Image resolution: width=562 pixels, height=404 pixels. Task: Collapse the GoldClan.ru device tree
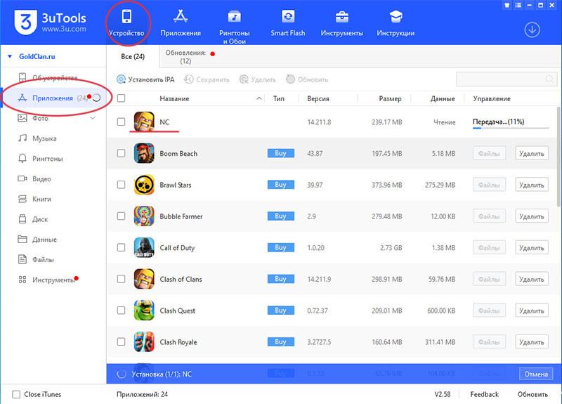(10, 56)
